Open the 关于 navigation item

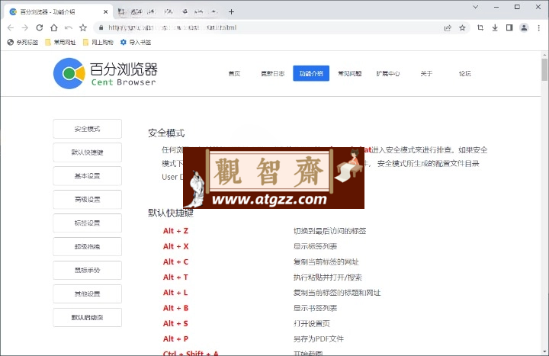click(x=426, y=73)
